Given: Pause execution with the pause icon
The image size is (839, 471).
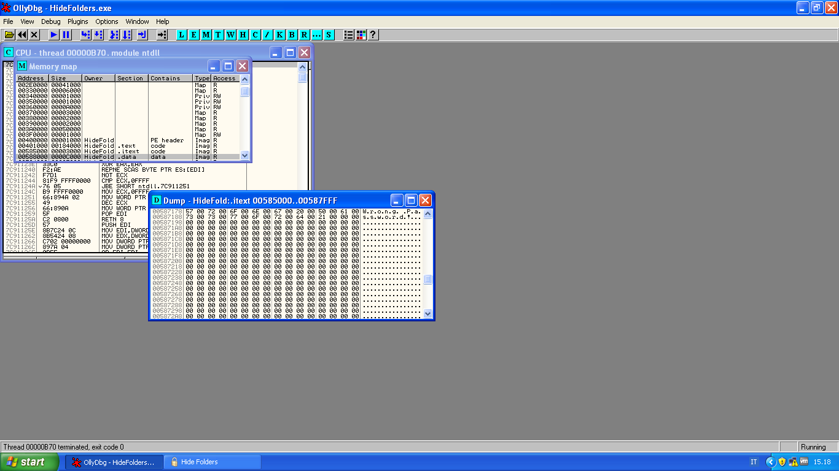Looking at the screenshot, I should coord(66,35).
